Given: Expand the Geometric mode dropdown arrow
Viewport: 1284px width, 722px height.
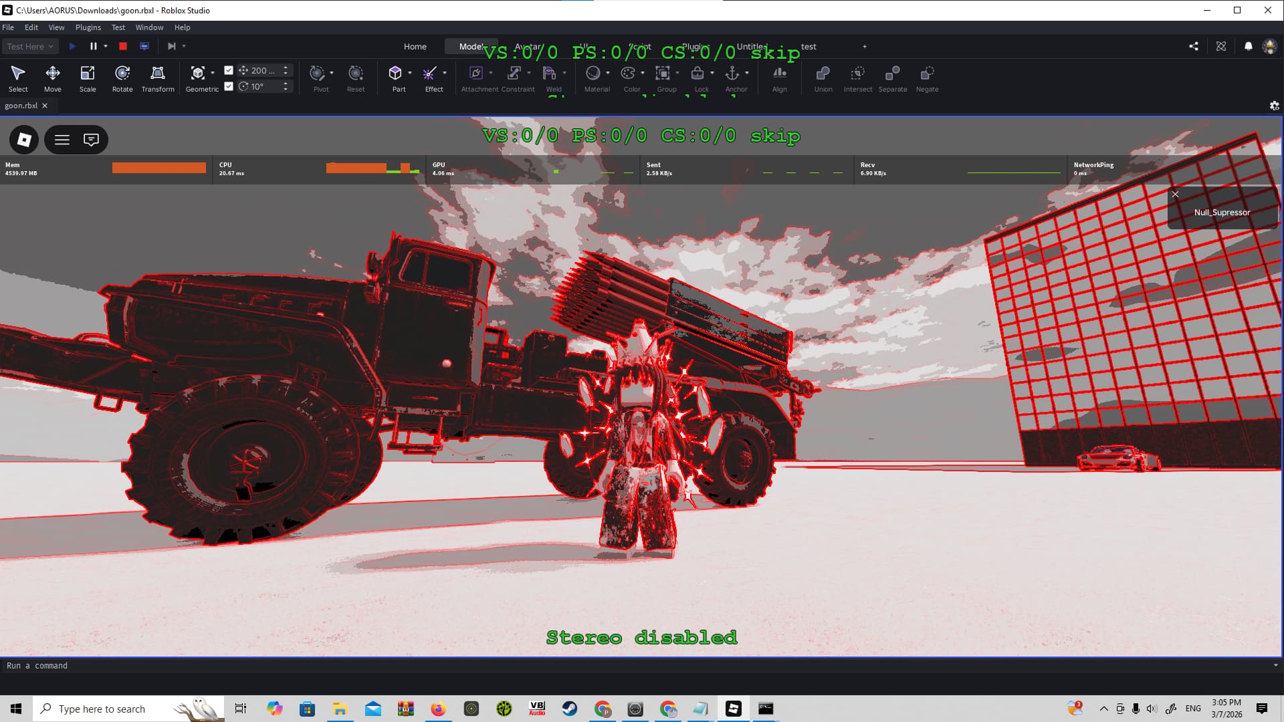Looking at the screenshot, I should point(213,73).
